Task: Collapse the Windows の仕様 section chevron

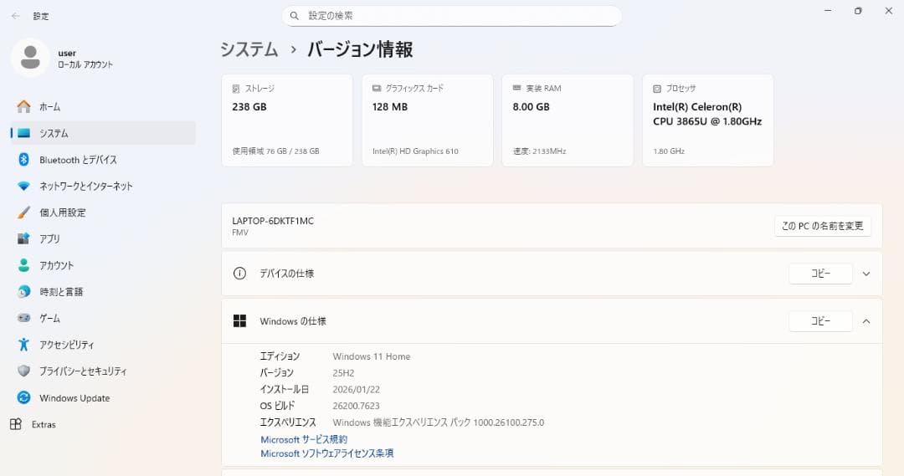Action: click(866, 321)
